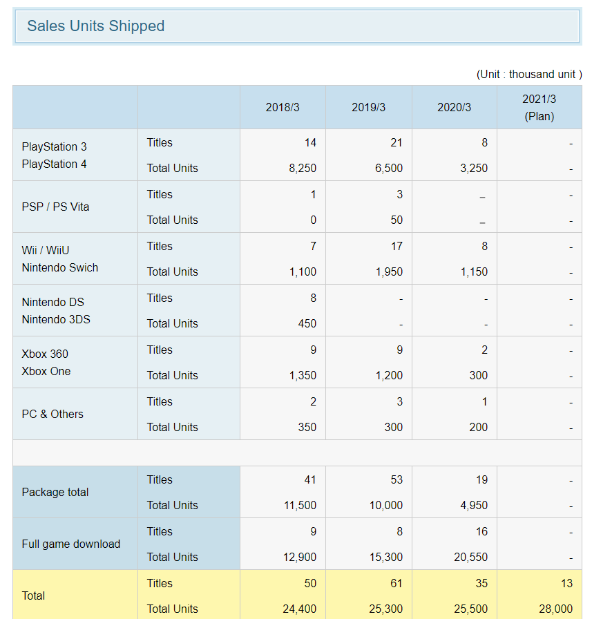Click 'Titles' label in PSP / PS Vita row
This screenshot has width=592, height=619.
pos(160,194)
